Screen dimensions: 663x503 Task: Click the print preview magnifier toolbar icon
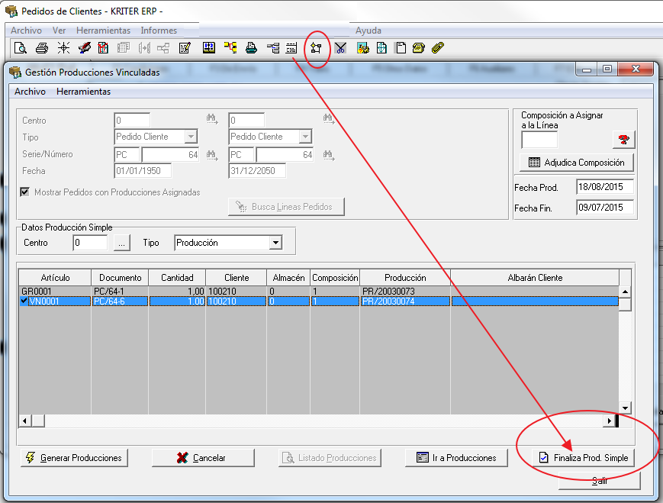(21, 48)
